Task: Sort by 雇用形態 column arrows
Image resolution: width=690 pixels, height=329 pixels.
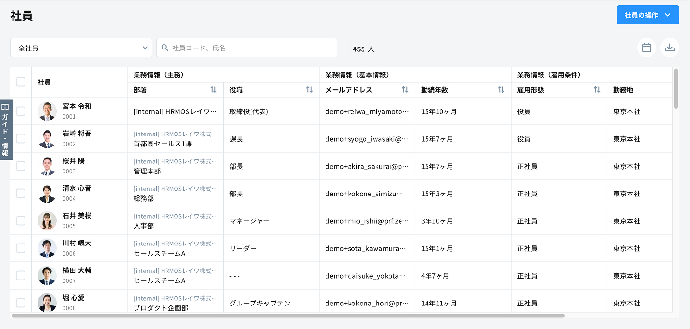Action: coord(597,90)
